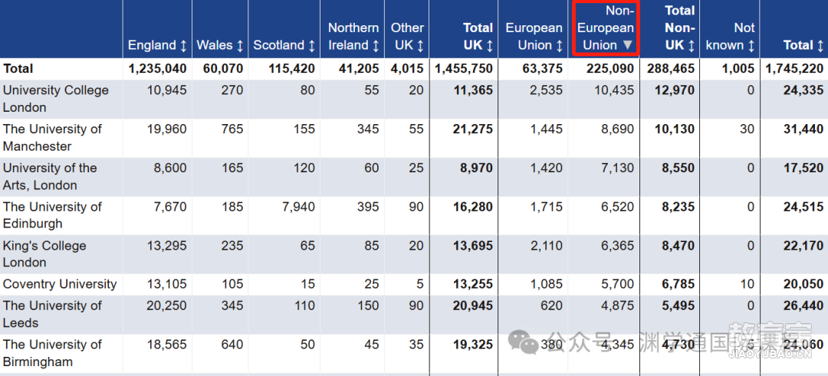The image size is (828, 376).
Task: Click Manchester Non-EU value 8,690
Action: (617, 129)
